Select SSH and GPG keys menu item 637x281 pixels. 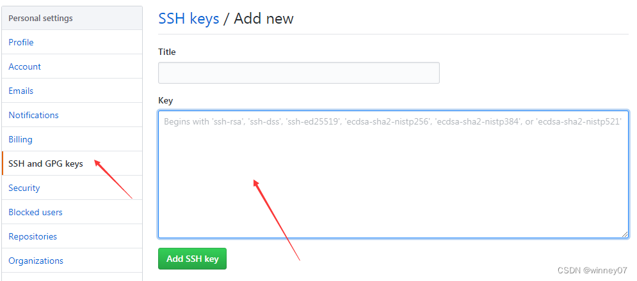45,163
